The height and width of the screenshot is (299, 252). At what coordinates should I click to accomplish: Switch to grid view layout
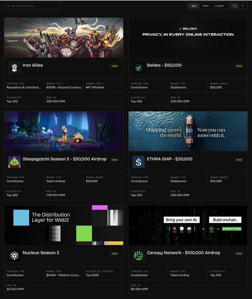coord(235,6)
